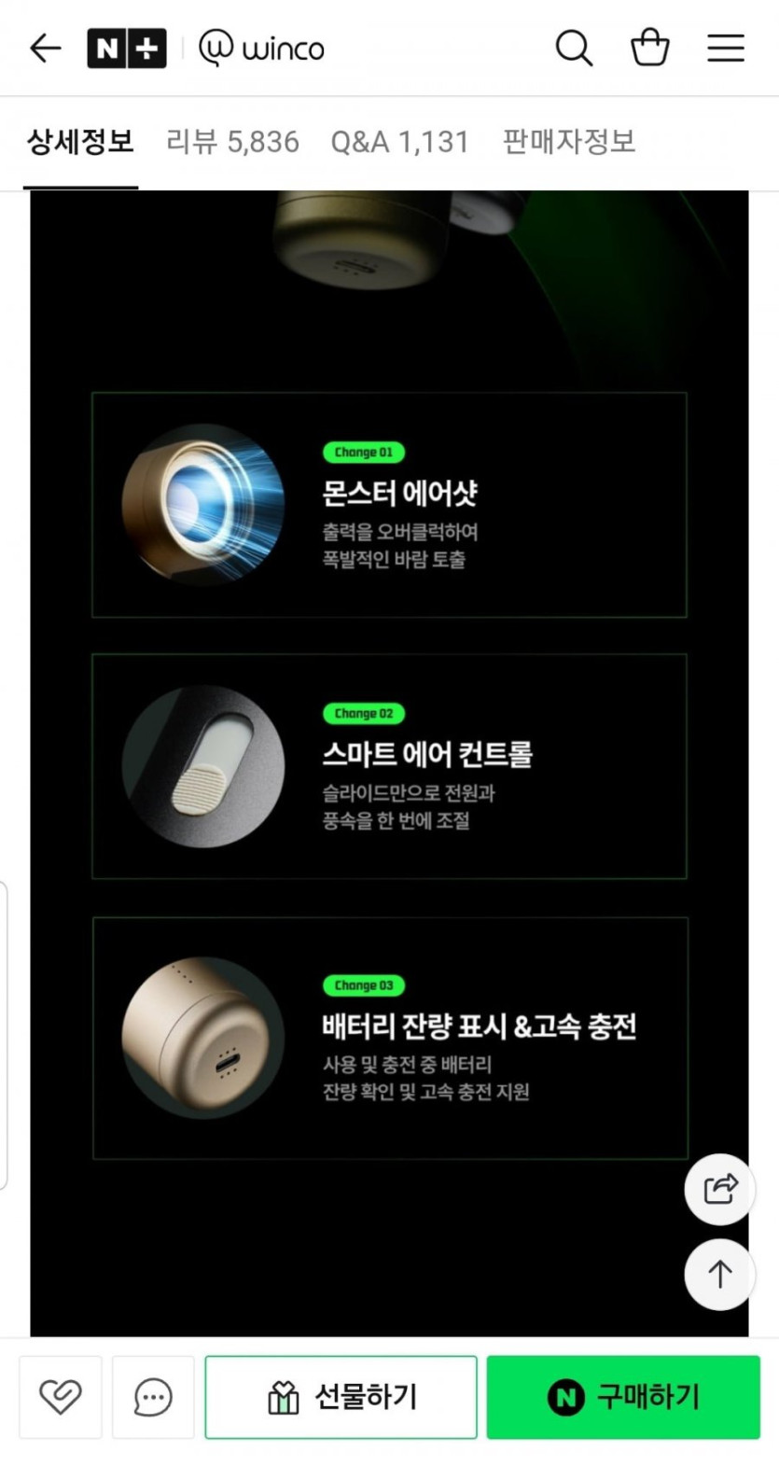779x1466 pixels.
Task: Tap the share icon button
Action: [720, 1189]
